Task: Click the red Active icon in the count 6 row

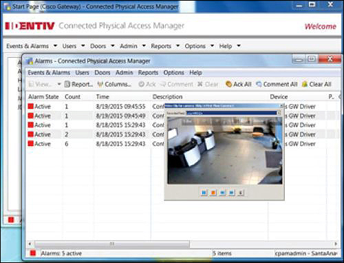Action: pos(31,144)
